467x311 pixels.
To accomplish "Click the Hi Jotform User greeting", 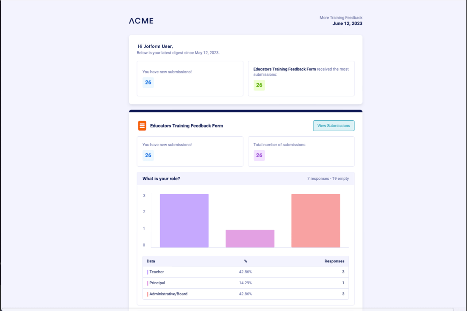I will pyautogui.click(x=155, y=46).
